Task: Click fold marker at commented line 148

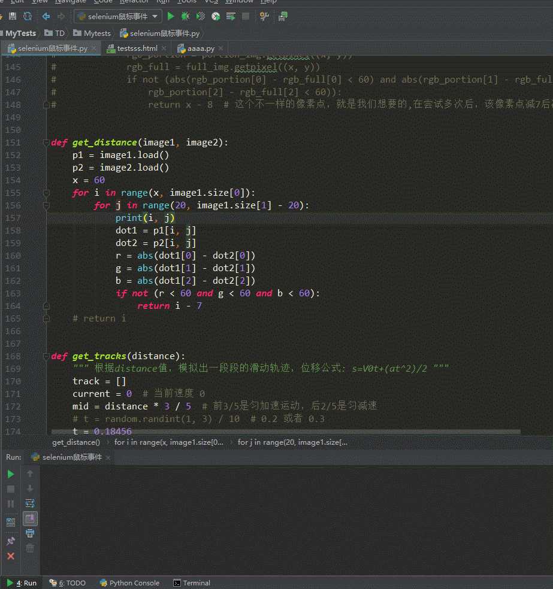Action: [x=46, y=105]
